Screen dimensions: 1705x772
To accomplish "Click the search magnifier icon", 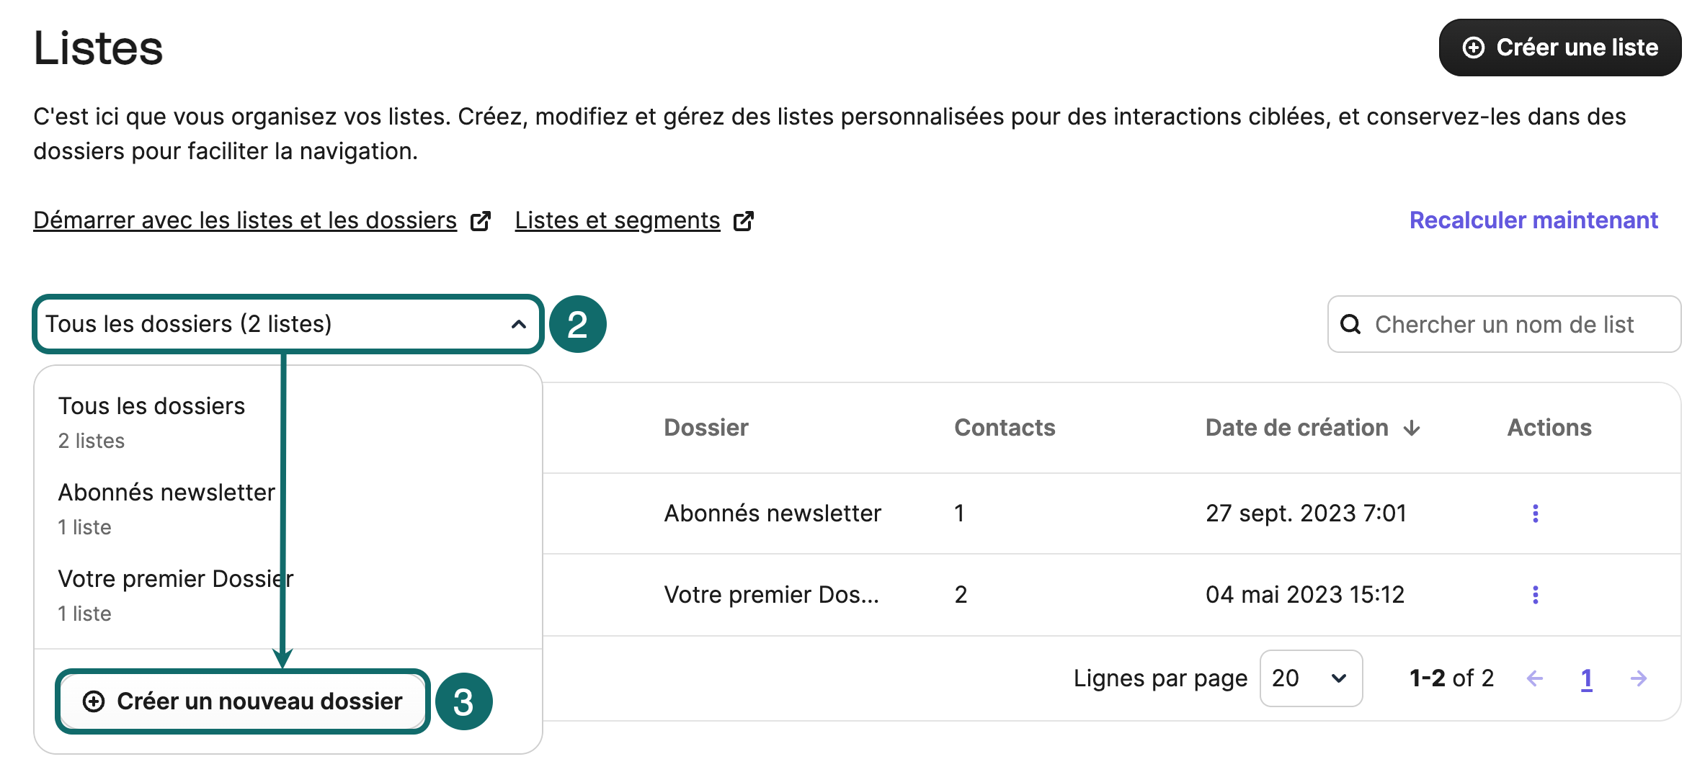I will tap(1350, 324).
